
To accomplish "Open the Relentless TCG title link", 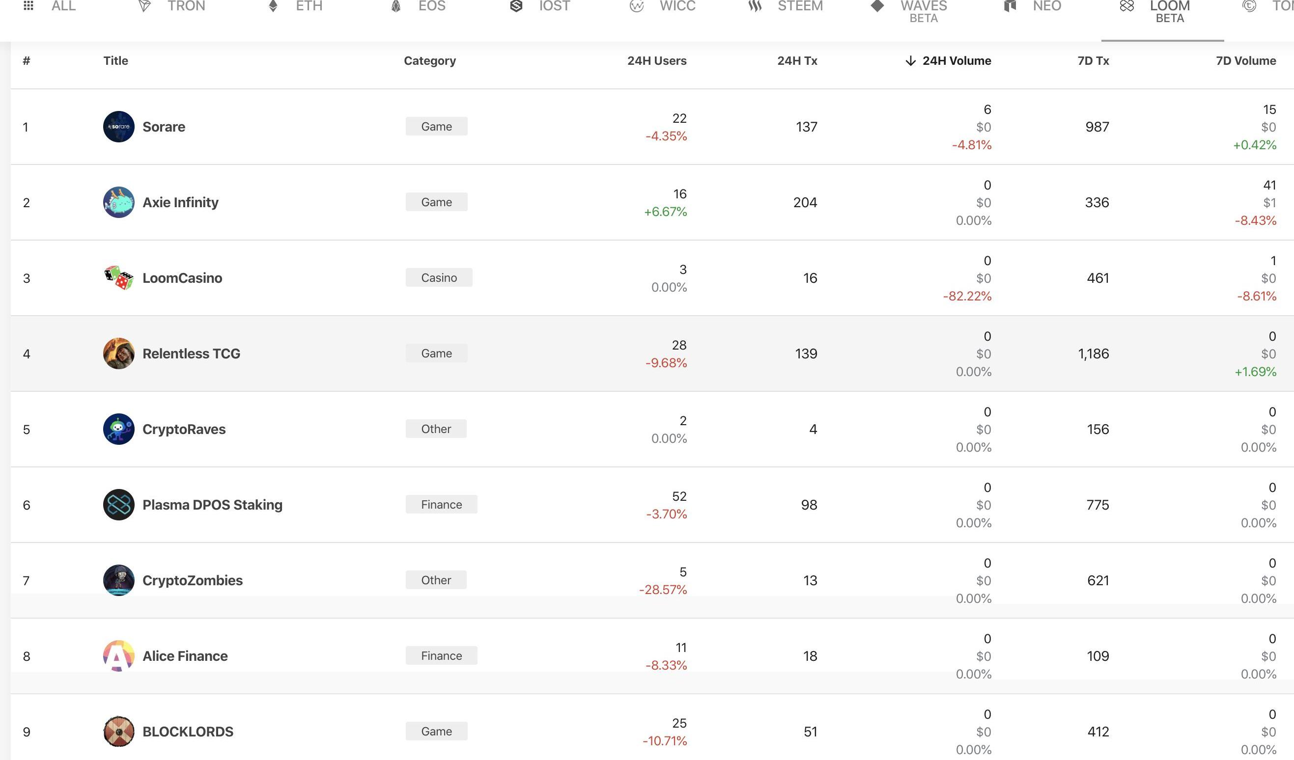I will click(x=191, y=353).
